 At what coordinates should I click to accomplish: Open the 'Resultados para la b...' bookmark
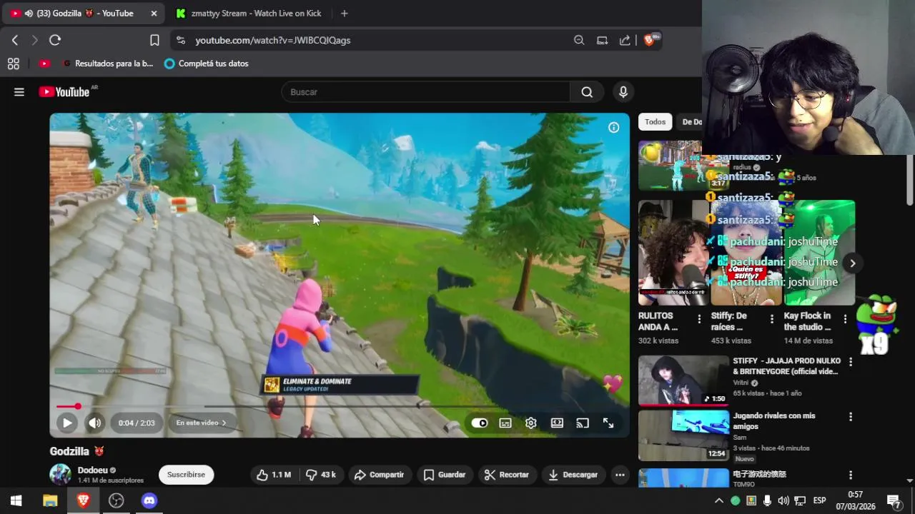107,64
